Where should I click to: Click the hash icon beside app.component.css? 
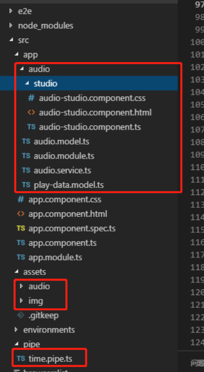[x=21, y=199]
